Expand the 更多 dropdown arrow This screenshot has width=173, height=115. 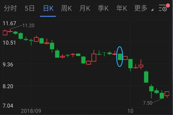pyautogui.click(x=152, y=10)
